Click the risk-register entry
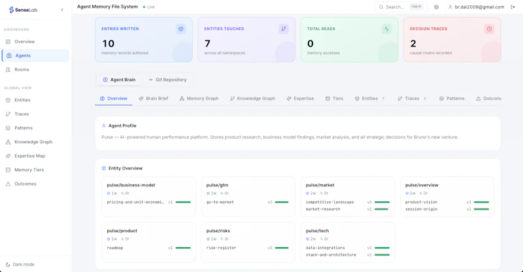 tap(221, 248)
